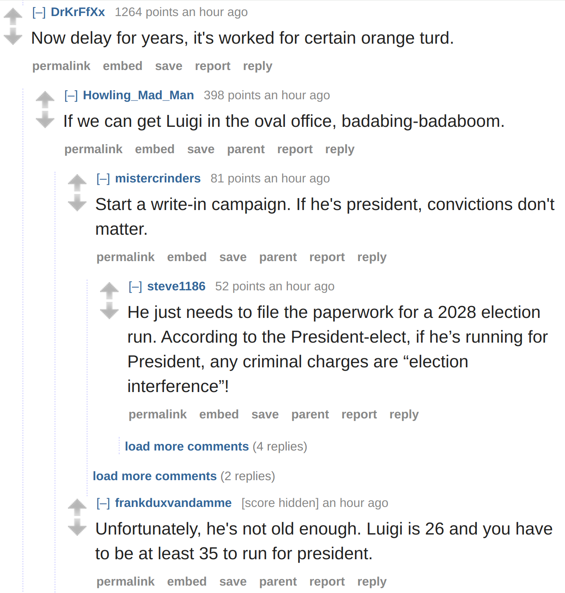The width and height of the screenshot is (565, 593).
Task: Downvote steve1186's comment
Action: [109, 311]
